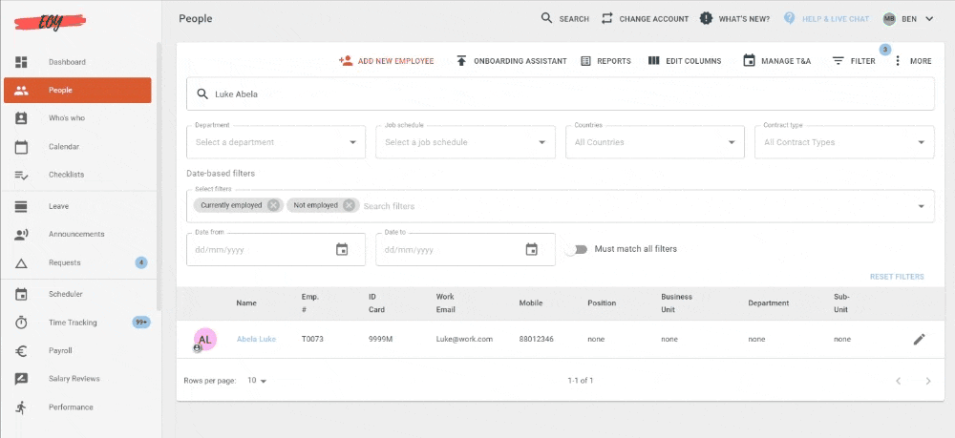Remove the Currently employed filter chip
Viewport: 955px width, 438px height.
pyautogui.click(x=274, y=205)
